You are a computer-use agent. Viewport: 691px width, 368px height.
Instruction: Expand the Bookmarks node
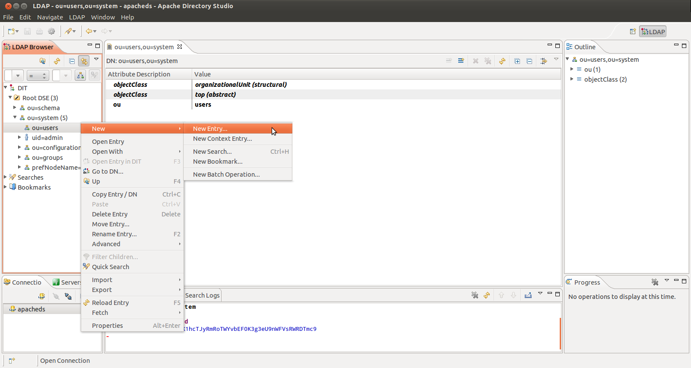pos(5,187)
